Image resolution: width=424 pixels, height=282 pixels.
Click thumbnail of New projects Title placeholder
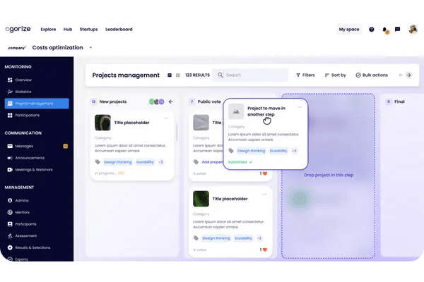click(x=102, y=123)
